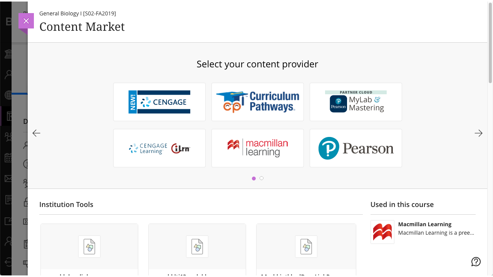The width and height of the screenshot is (493, 277).
Task: Close the Content Market panel
Action: (26, 21)
